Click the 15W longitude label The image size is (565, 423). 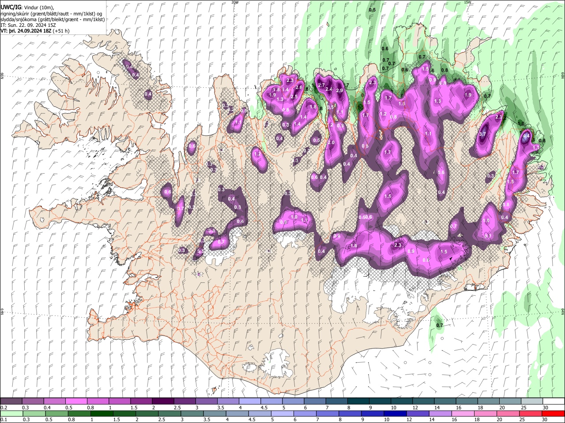[x=467, y=2]
